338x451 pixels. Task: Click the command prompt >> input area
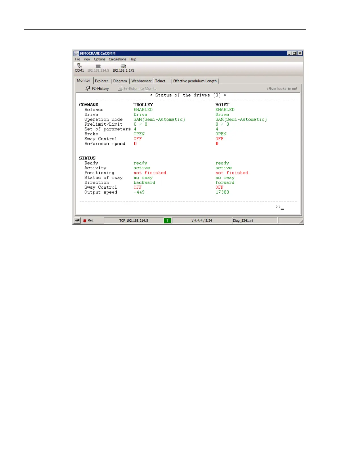280,207
